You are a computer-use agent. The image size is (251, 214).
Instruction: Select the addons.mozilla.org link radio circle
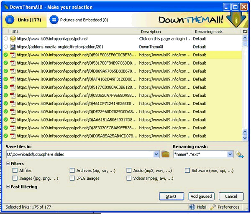click(6, 47)
